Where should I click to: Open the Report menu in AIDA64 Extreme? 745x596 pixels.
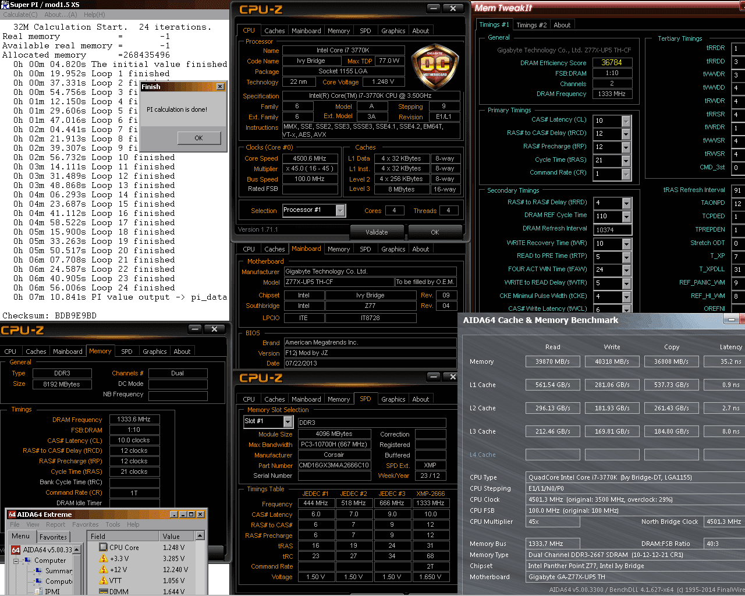[56, 524]
